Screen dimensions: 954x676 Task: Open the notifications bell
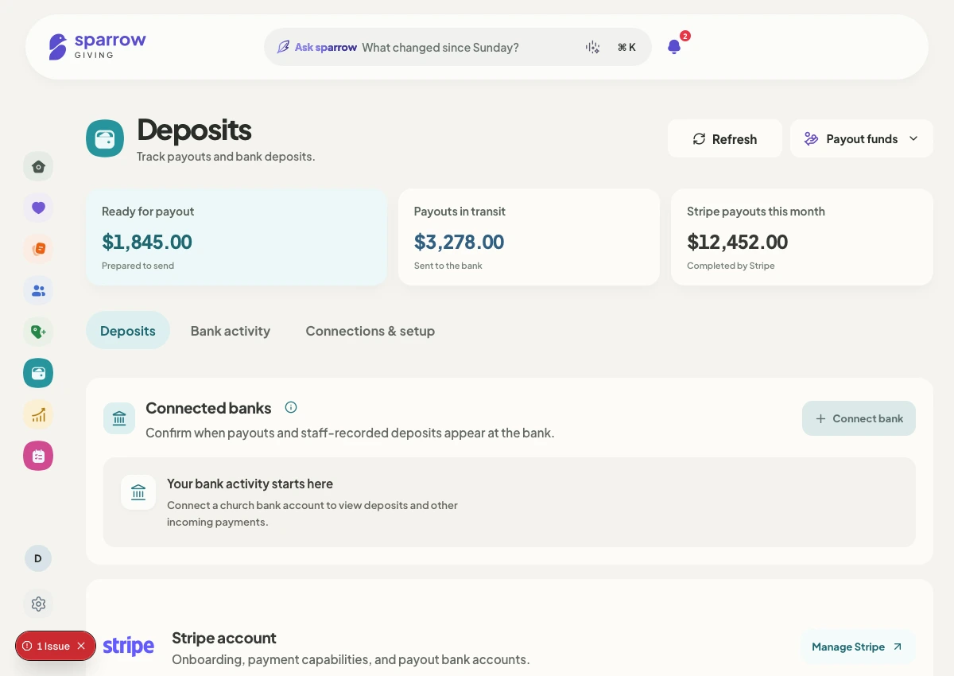click(674, 47)
